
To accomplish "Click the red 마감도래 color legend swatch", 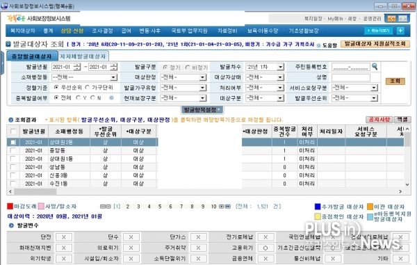I will pos(10,206).
